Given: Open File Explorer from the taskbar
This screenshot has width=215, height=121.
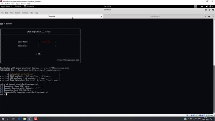Looking at the screenshot, I should (25, 119).
